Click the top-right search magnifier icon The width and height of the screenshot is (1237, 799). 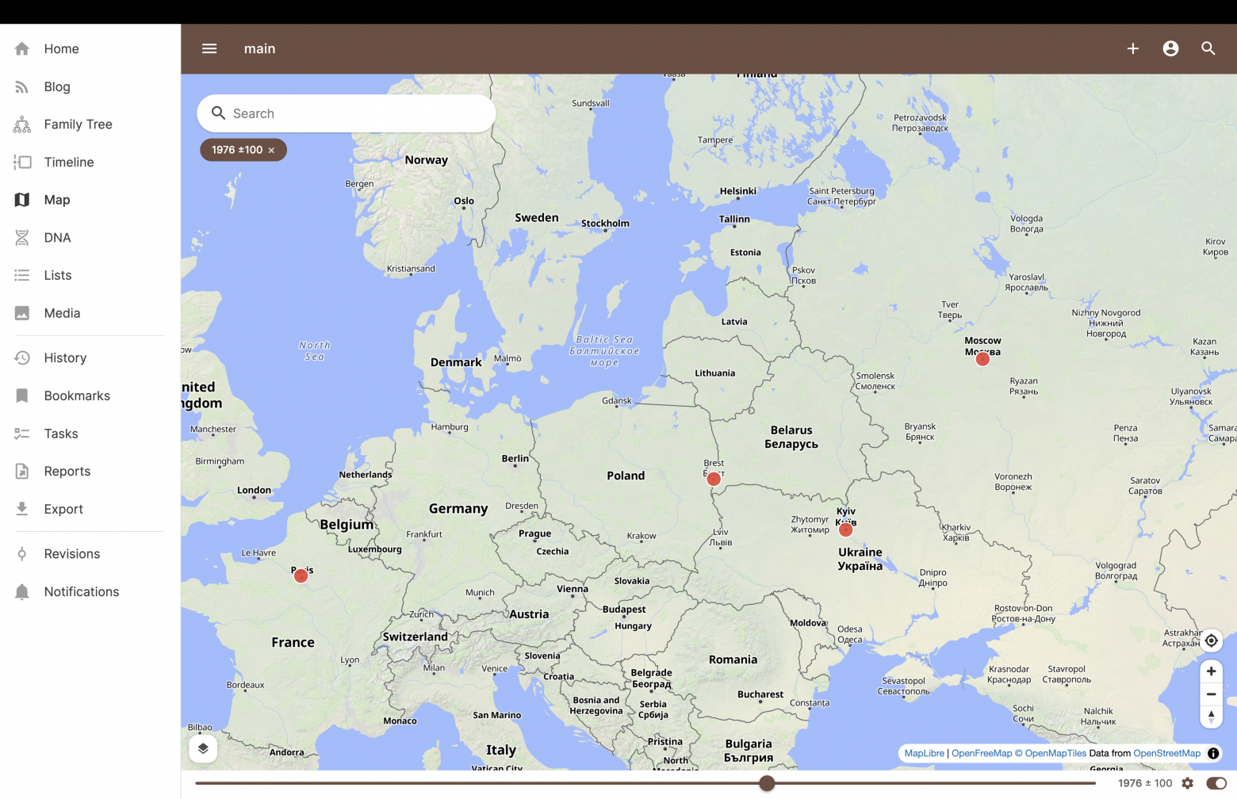pyautogui.click(x=1208, y=48)
